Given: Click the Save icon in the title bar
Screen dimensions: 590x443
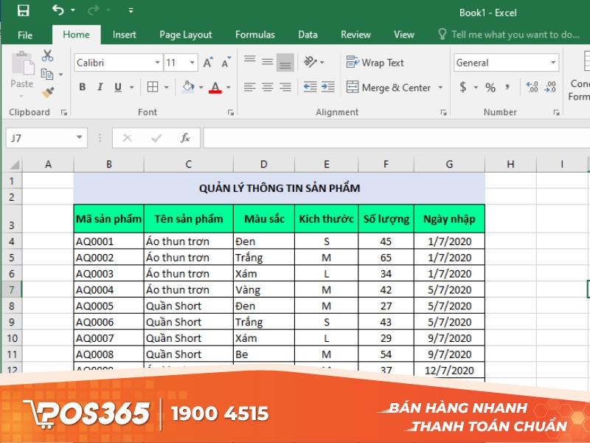Looking at the screenshot, I should pyautogui.click(x=24, y=10).
